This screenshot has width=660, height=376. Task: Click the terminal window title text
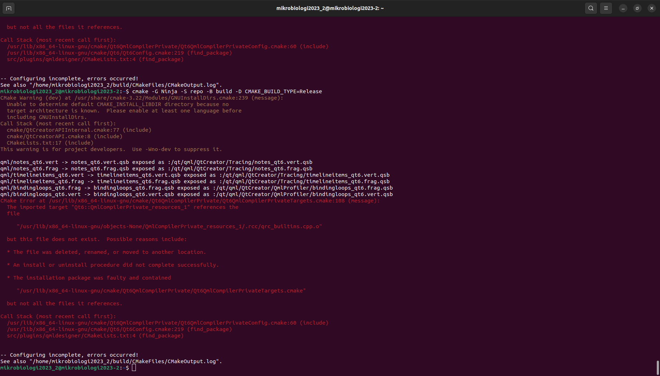pyautogui.click(x=330, y=8)
